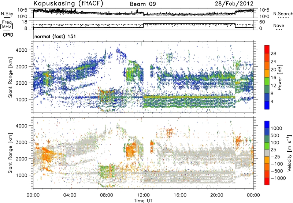Screen dimensions: 293x203
Task: Click Slant Range [km] label of the power panel
Action: point(10,77)
